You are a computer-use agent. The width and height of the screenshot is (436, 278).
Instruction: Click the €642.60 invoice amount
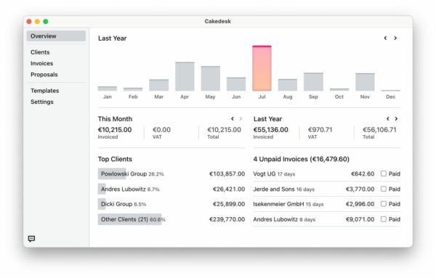(x=363, y=174)
